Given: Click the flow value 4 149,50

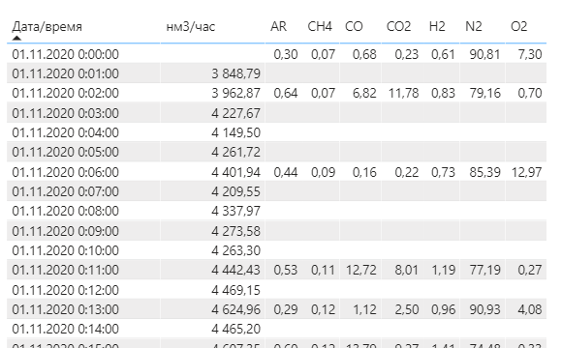Looking at the screenshot, I should point(235,132).
